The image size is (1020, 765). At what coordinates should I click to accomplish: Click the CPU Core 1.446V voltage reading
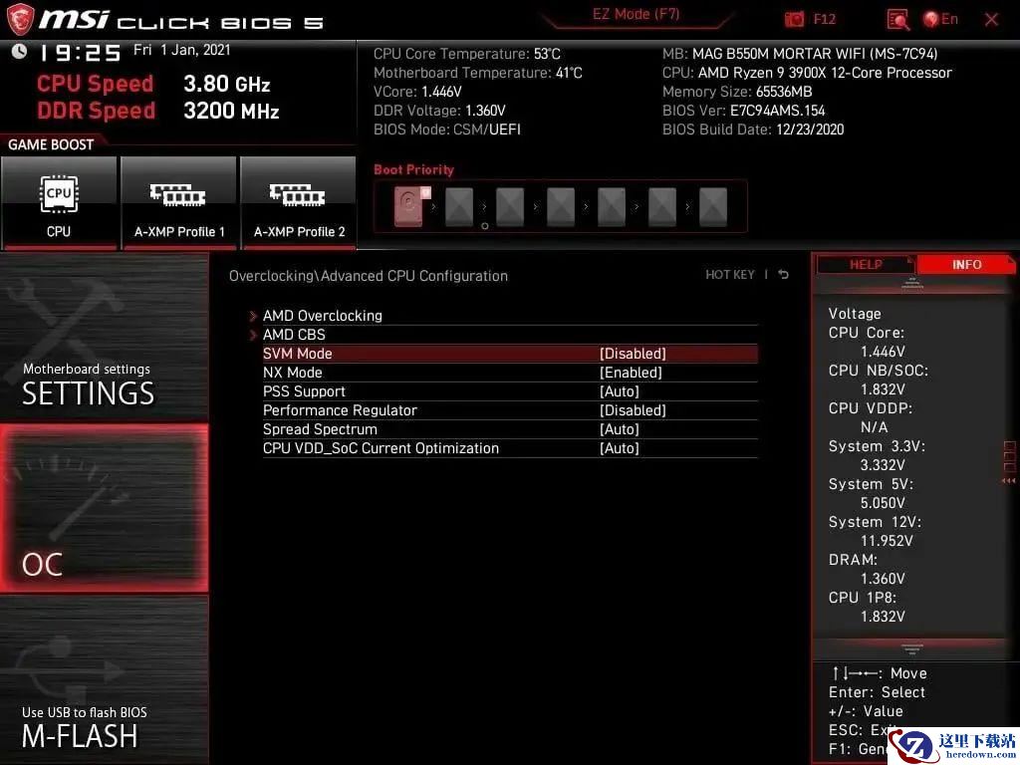(883, 352)
